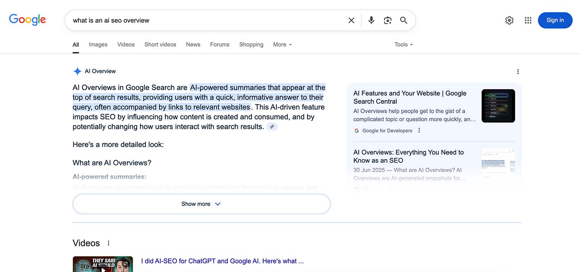
Task: Click the What are AI Overviews? heading
Action: coord(112,163)
